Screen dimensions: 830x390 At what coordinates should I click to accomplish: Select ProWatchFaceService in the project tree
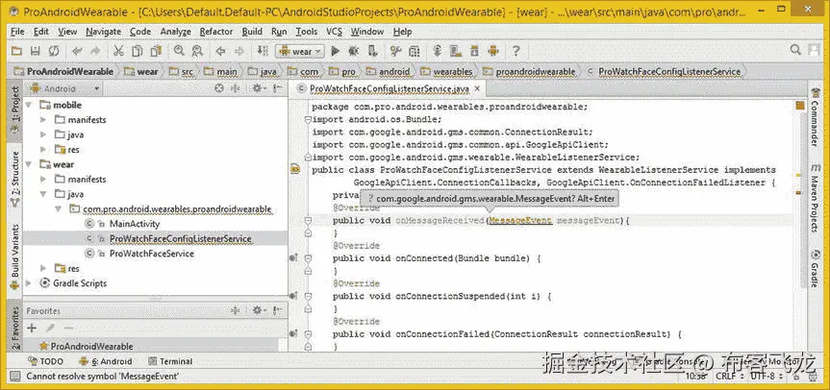pos(151,254)
